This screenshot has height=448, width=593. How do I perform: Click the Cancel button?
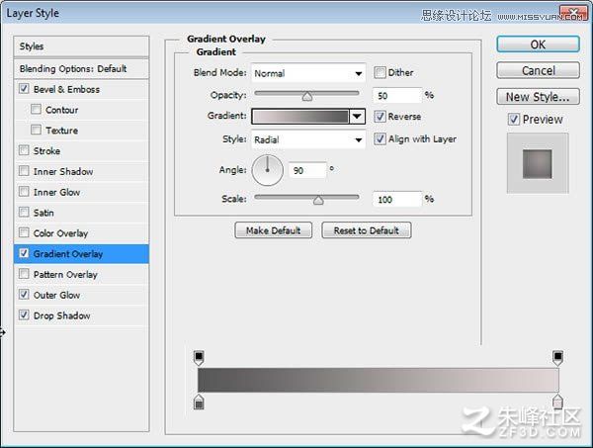click(538, 70)
